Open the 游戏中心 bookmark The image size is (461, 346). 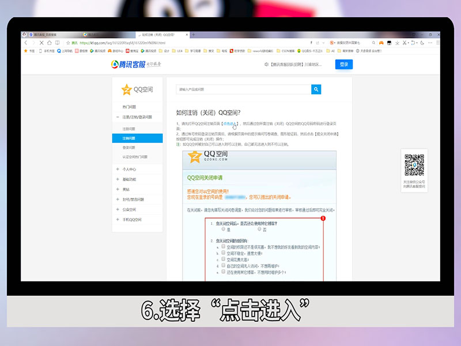pyautogui.click(x=115, y=51)
